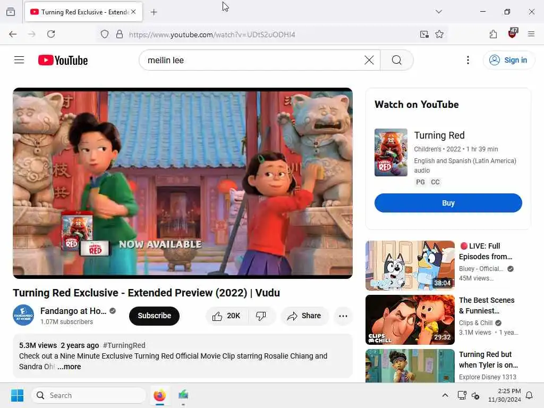Go to YouTube home via logo

coord(63,60)
